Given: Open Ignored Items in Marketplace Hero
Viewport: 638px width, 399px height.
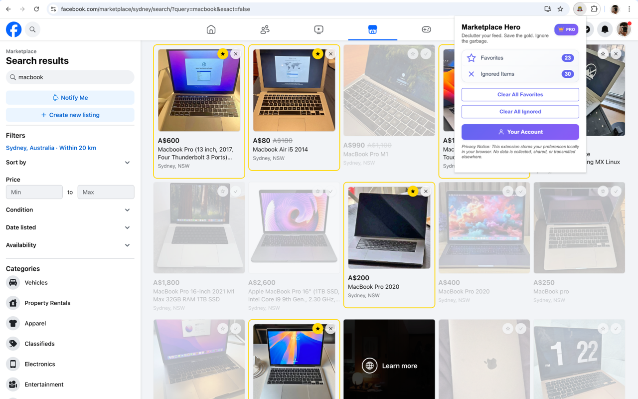Looking at the screenshot, I should click(x=520, y=74).
